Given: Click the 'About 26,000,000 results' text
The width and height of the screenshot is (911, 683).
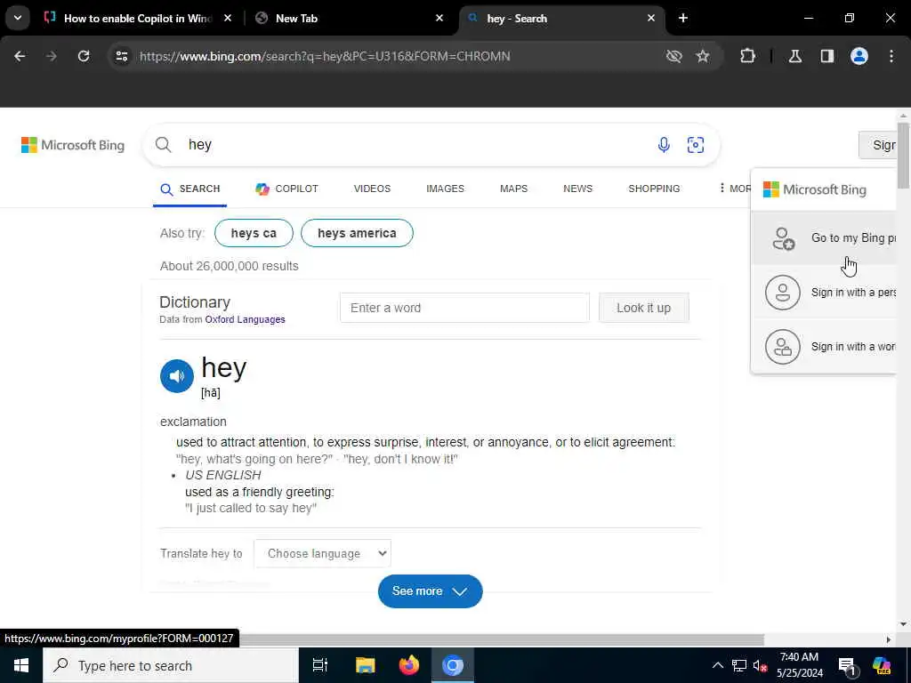Looking at the screenshot, I should [229, 266].
